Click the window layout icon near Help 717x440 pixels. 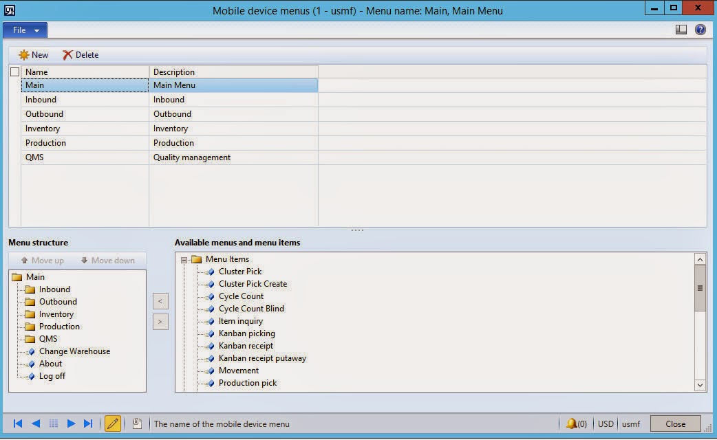coord(681,29)
